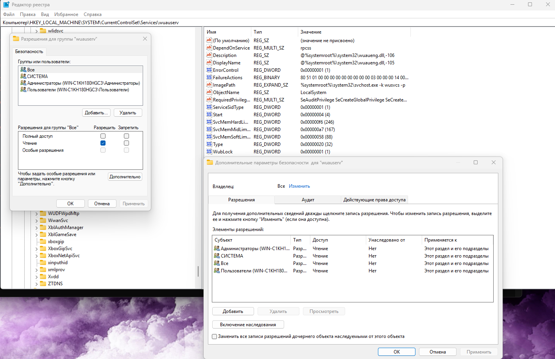Click the registry path address bar
This screenshot has height=359, width=555.
click(277, 23)
